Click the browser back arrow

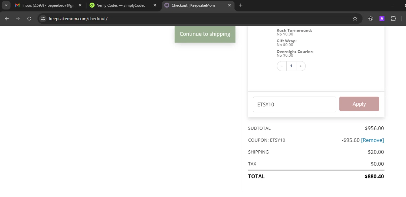coord(7,19)
